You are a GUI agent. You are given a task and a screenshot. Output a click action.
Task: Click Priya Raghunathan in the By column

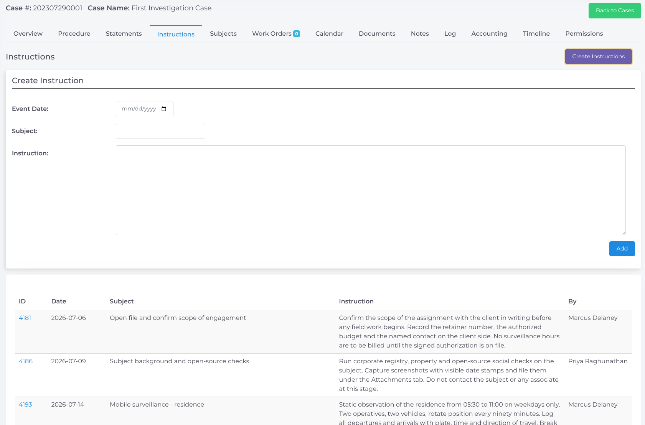(x=598, y=361)
